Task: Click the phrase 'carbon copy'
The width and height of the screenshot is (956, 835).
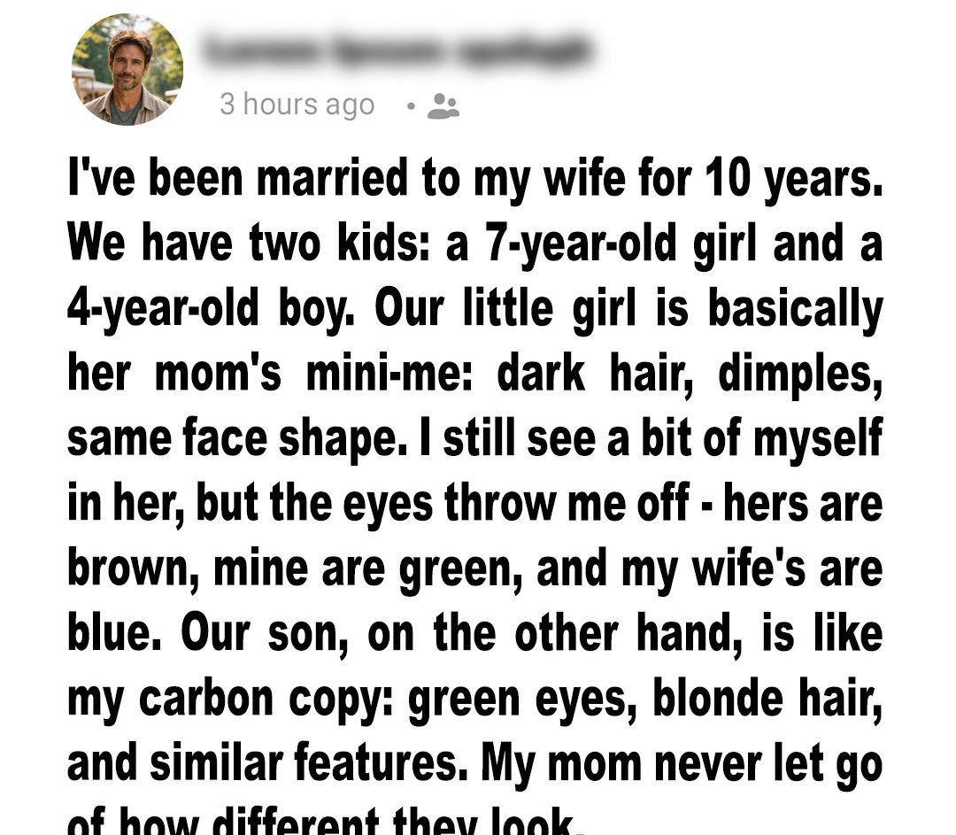Action: click(x=289, y=700)
